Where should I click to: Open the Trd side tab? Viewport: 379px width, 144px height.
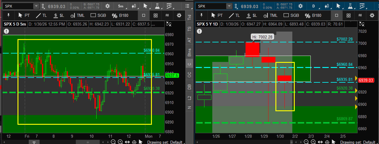coord(189,17)
